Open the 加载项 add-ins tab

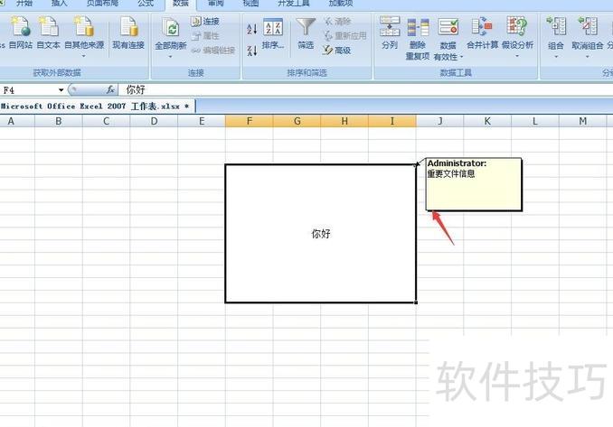click(x=341, y=3)
